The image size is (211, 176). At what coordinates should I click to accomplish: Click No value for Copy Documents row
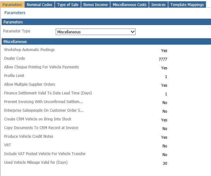(x=165, y=128)
